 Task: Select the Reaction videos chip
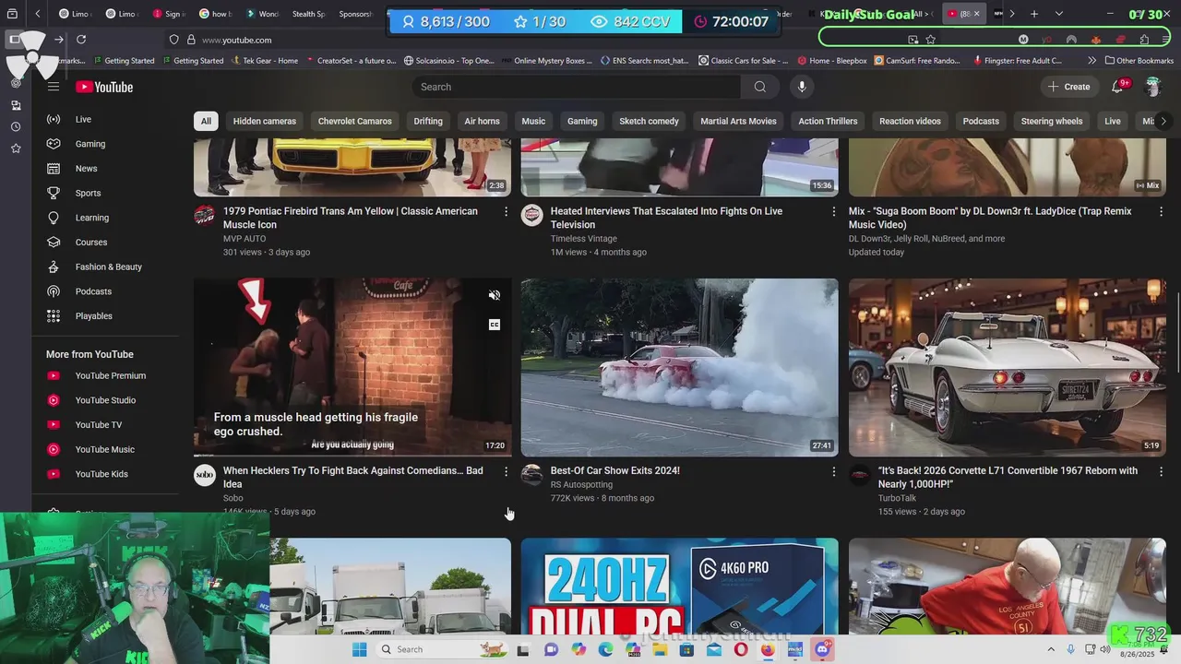click(910, 121)
